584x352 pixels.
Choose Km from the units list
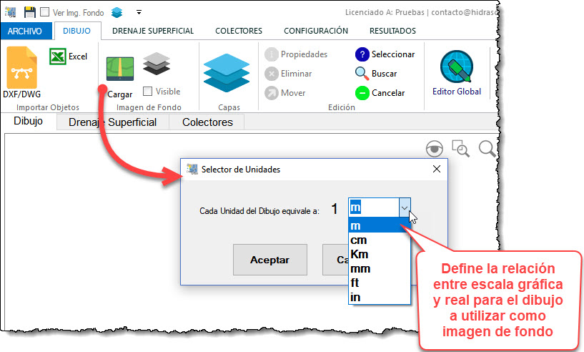click(x=360, y=254)
